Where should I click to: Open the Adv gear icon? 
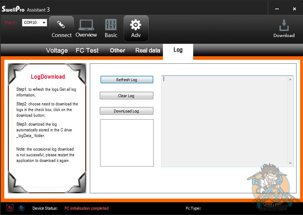tap(136, 25)
